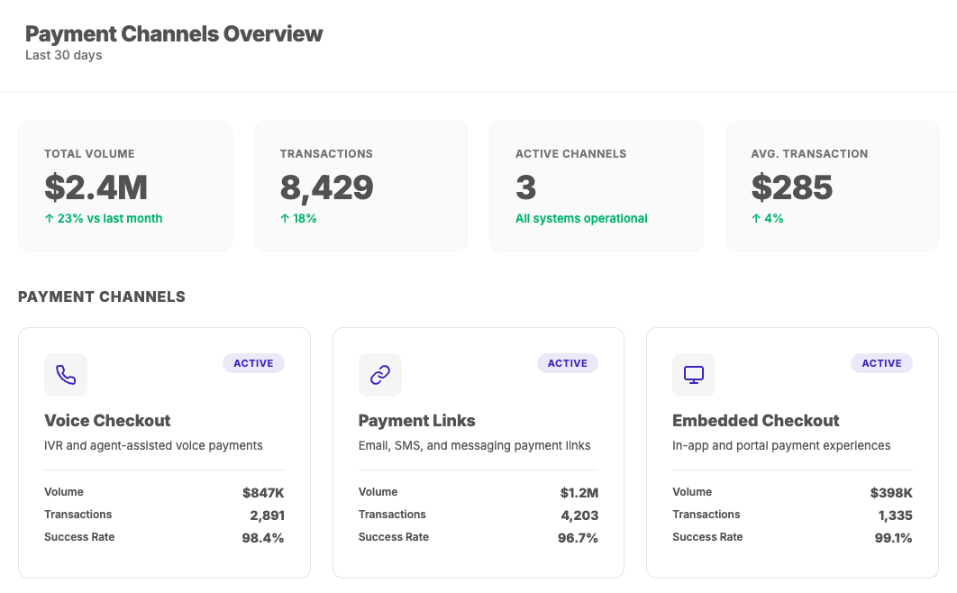Open the Total Volume stat card

125,187
